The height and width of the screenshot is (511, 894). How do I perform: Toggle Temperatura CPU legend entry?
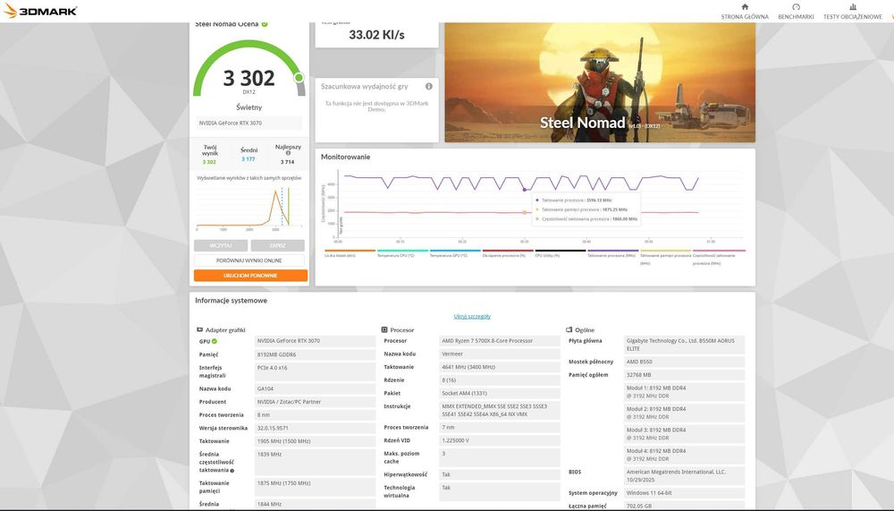click(x=402, y=253)
